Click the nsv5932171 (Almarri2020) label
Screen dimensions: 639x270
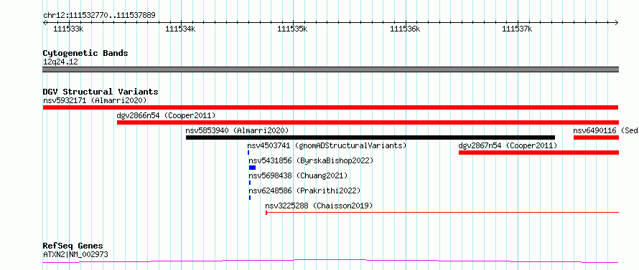pos(95,100)
